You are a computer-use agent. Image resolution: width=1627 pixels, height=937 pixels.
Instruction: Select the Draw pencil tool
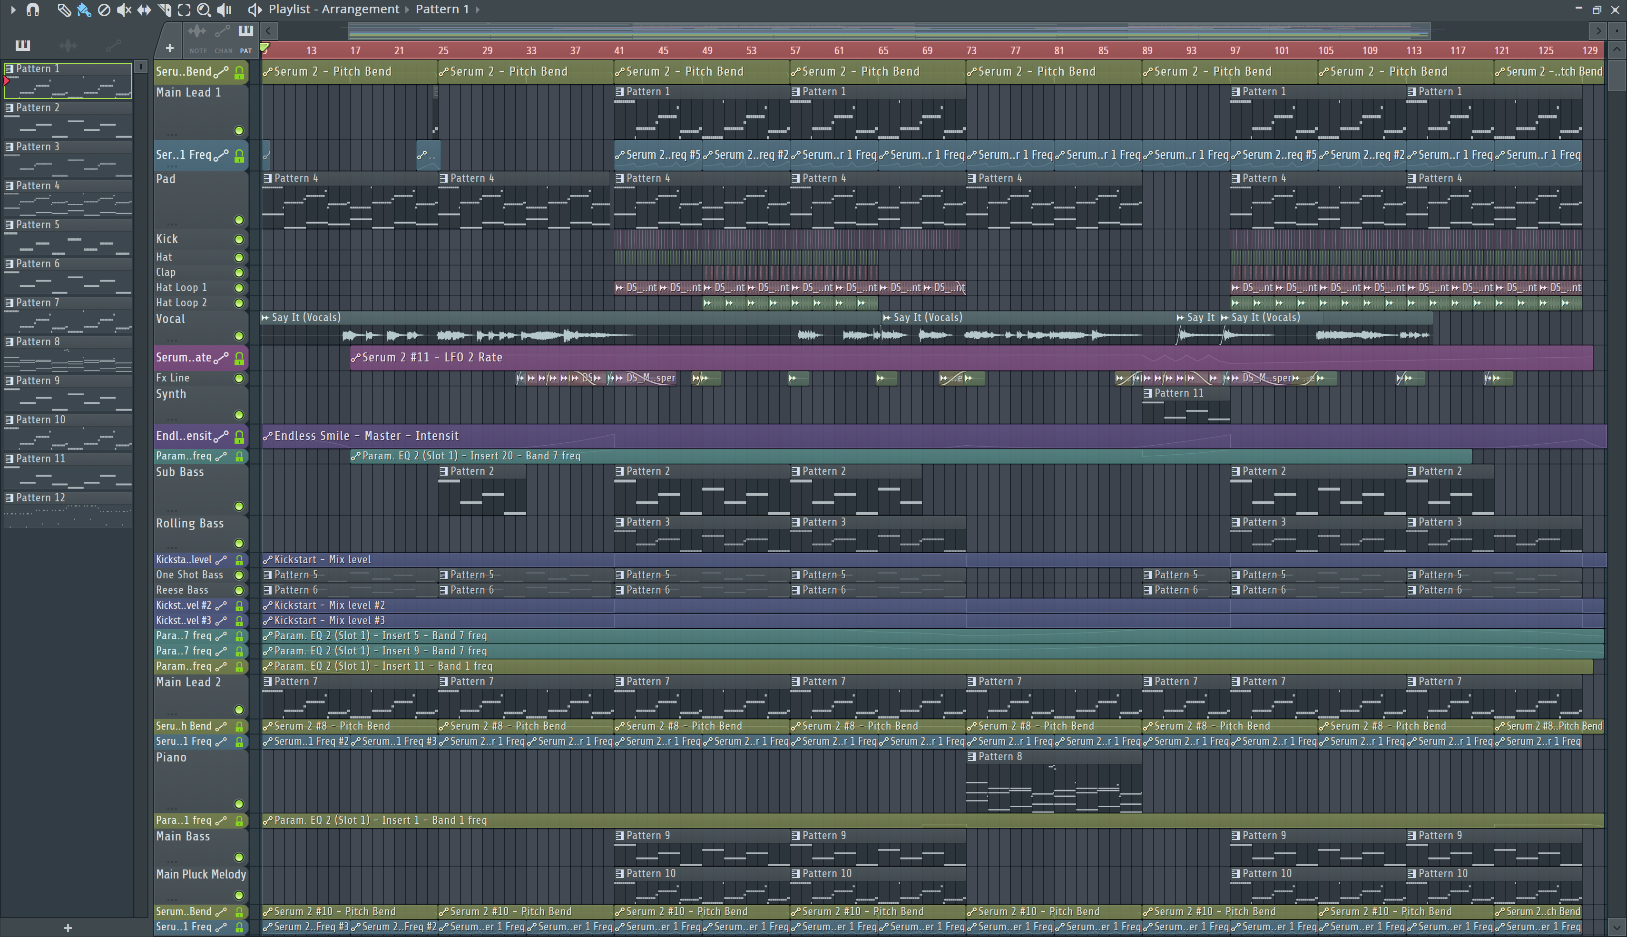[64, 10]
